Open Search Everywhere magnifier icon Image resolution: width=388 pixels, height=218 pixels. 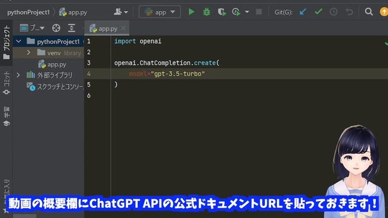(x=369, y=12)
